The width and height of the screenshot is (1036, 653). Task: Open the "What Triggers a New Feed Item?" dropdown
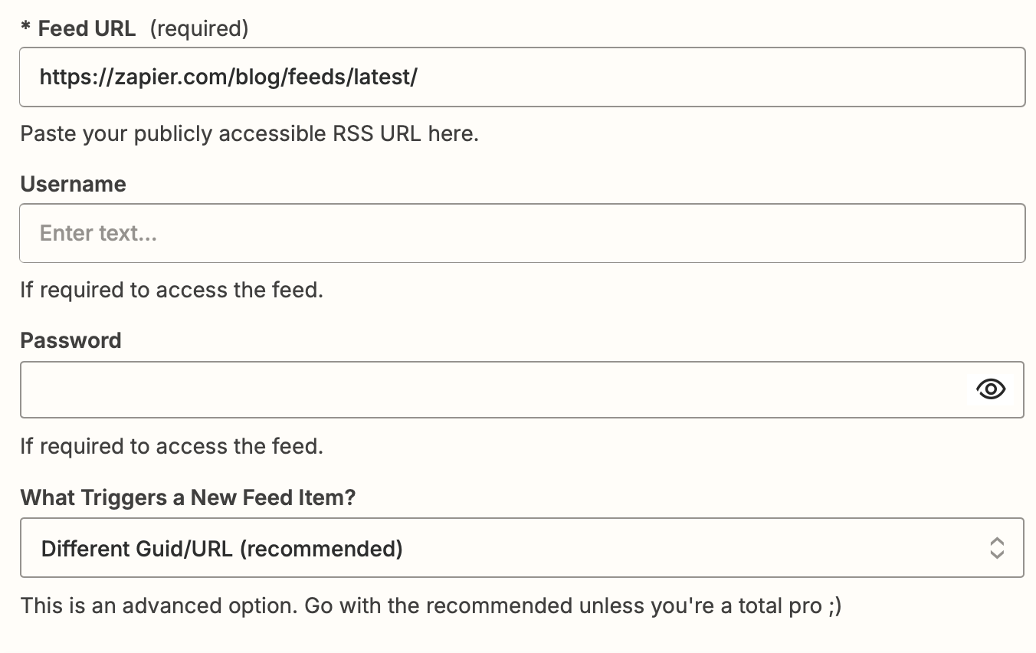(x=521, y=549)
